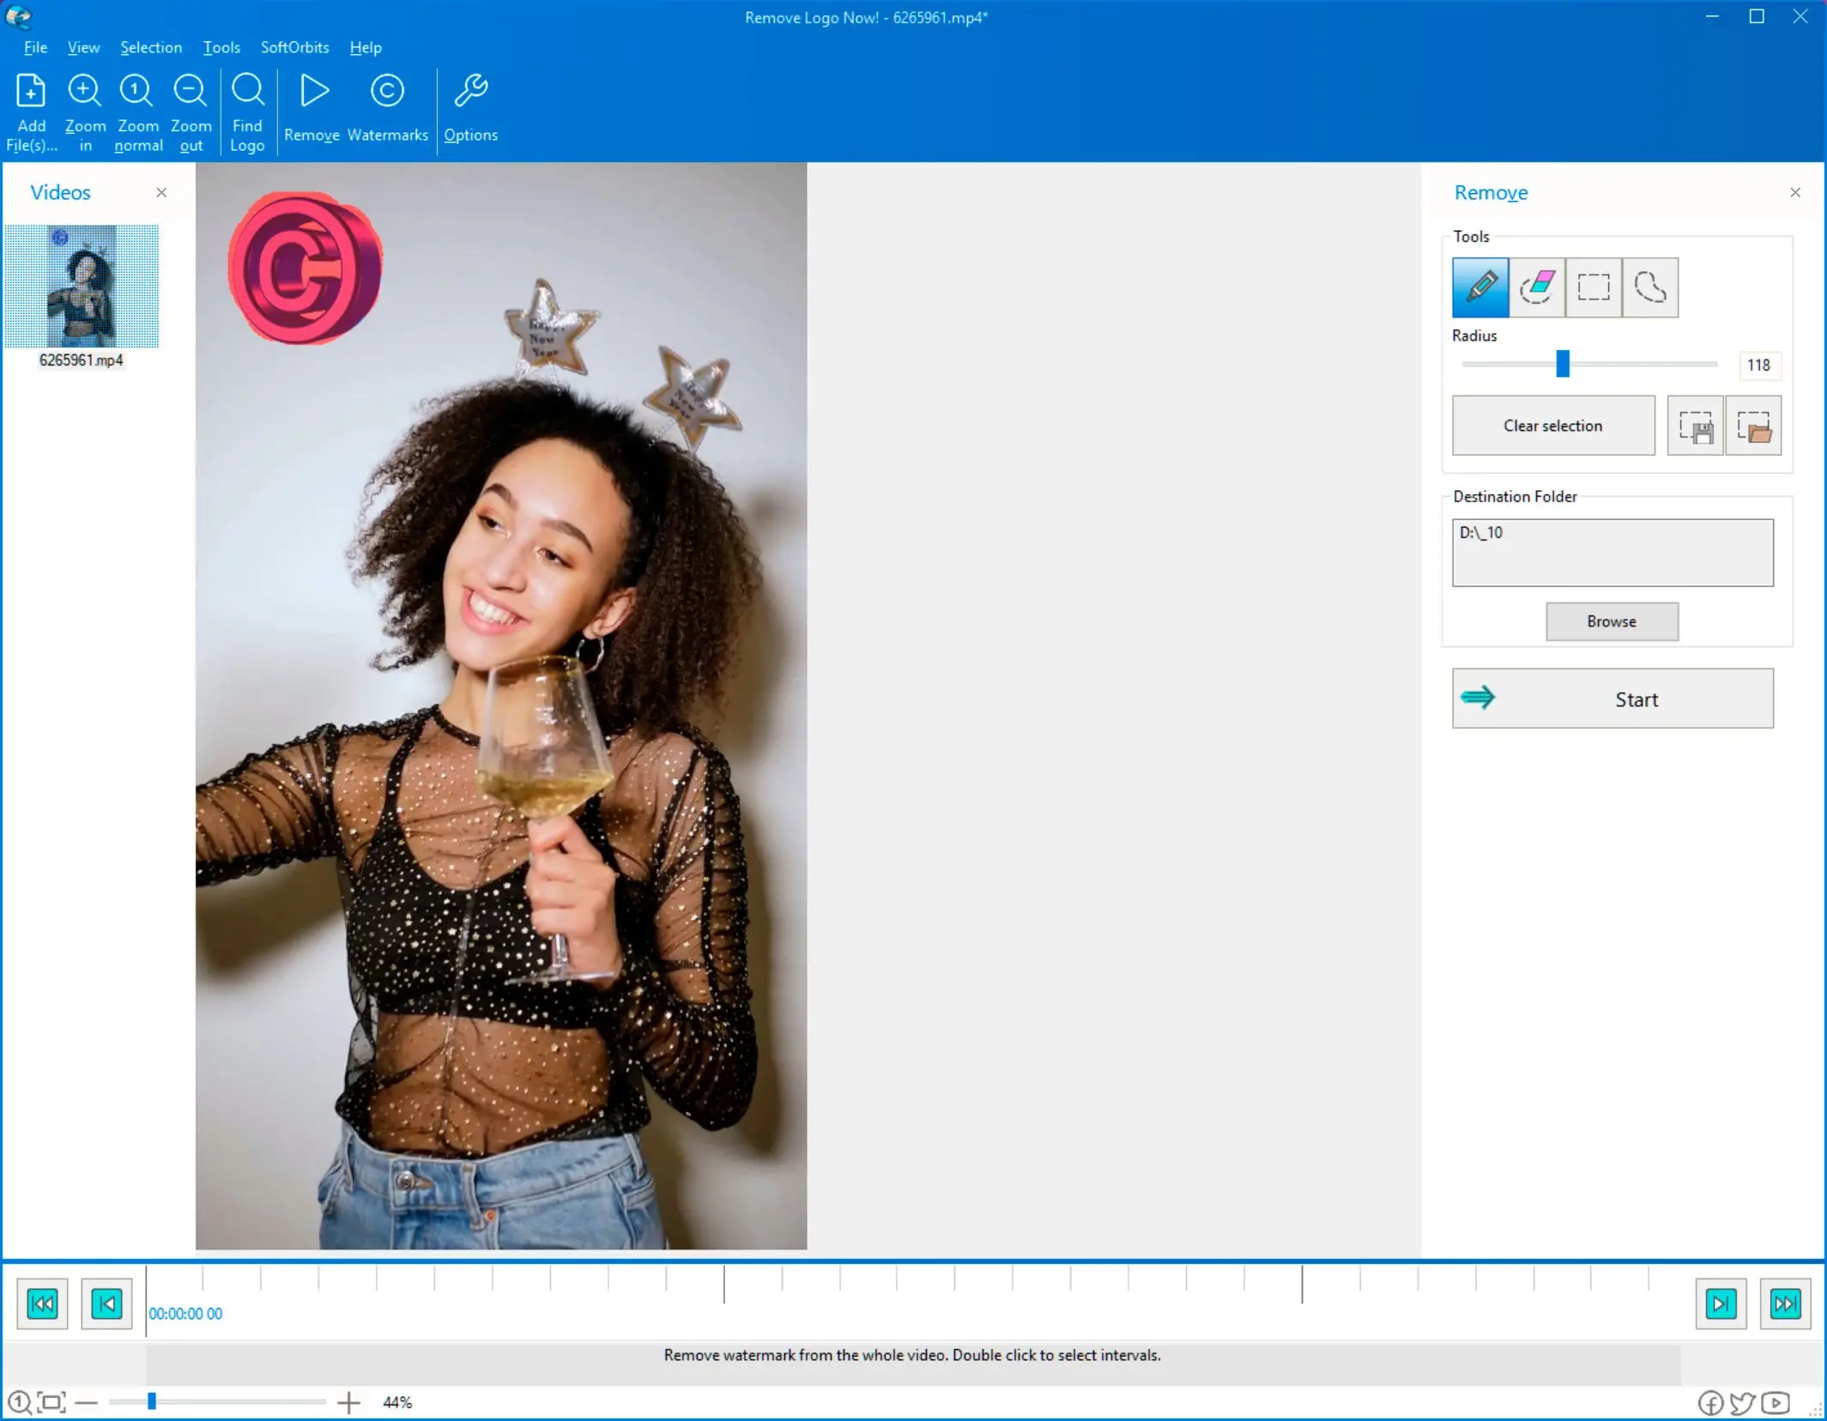Click the 6265961.mp4 video thumbnail
1827x1421 pixels.
82,283
